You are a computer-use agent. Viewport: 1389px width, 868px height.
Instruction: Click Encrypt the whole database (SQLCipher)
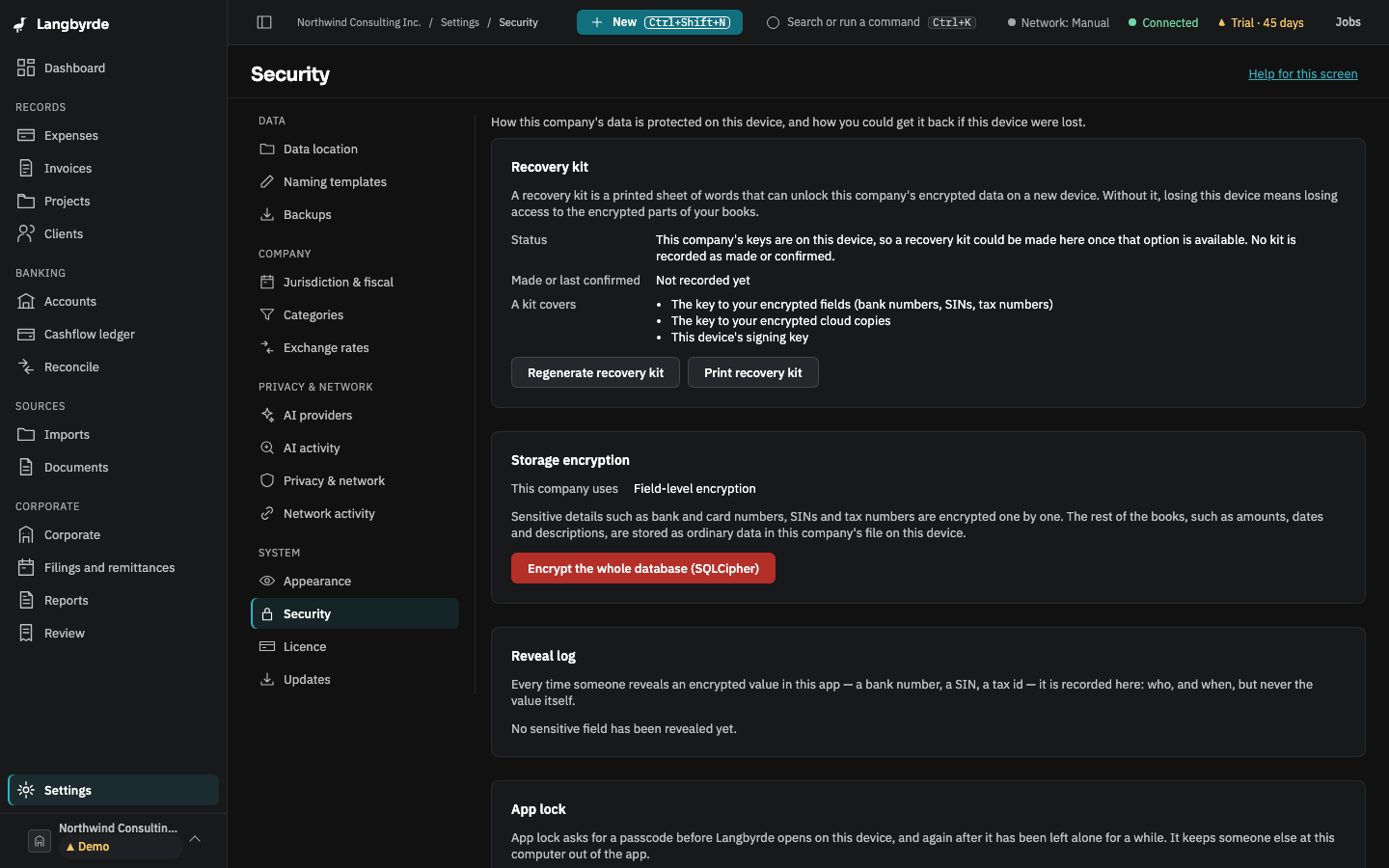click(x=643, y=568)
